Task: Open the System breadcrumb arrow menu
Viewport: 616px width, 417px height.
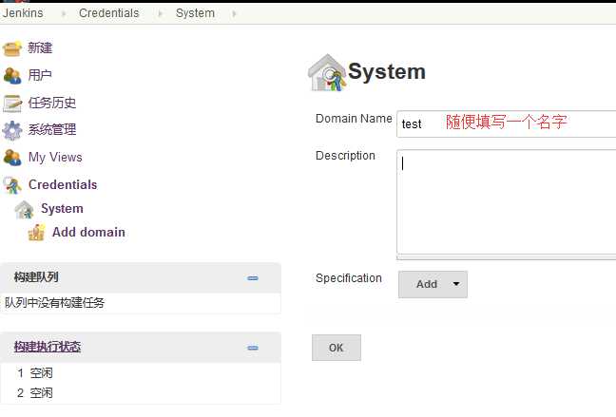Action: coord(234,13)
